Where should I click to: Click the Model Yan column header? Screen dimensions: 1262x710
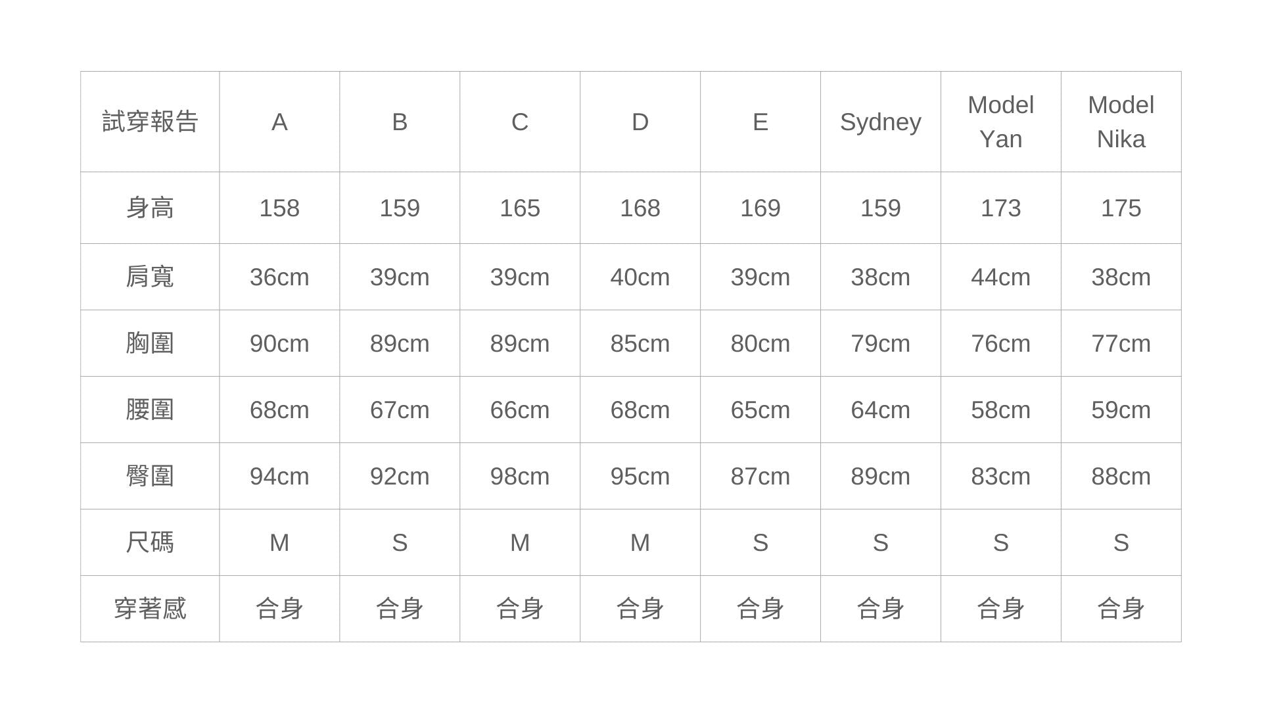1000,122
